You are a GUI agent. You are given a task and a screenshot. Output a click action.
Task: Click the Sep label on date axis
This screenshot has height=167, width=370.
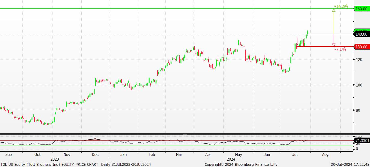[x=9, y=155]
